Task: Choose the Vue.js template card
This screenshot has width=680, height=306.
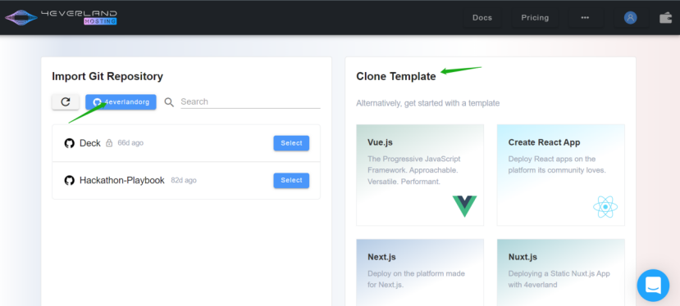Action: [x=420, y=175]
